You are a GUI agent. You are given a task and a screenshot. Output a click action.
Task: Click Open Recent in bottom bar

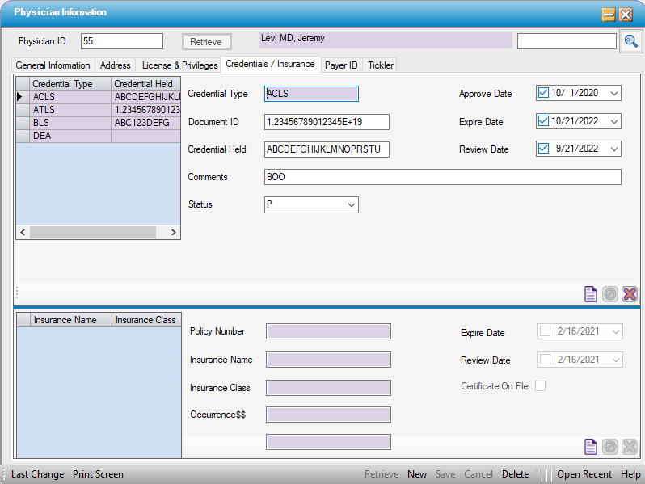tap(584, 474)
